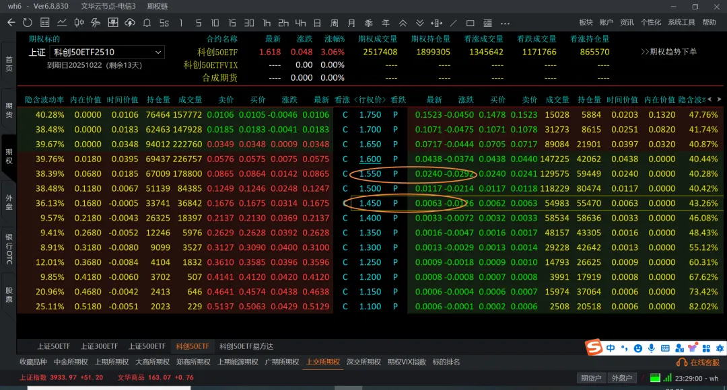Screen dimensions: 727x390
Task: Switch to the 上证500ETF tab
Action: pyautogui.click(x=147, y=346)
